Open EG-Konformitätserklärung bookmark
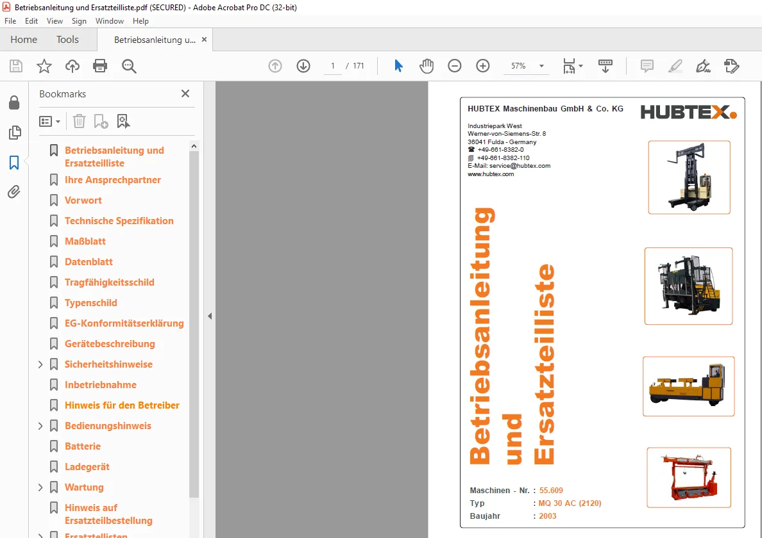This screenshot has height=538, width=762. 124,323
